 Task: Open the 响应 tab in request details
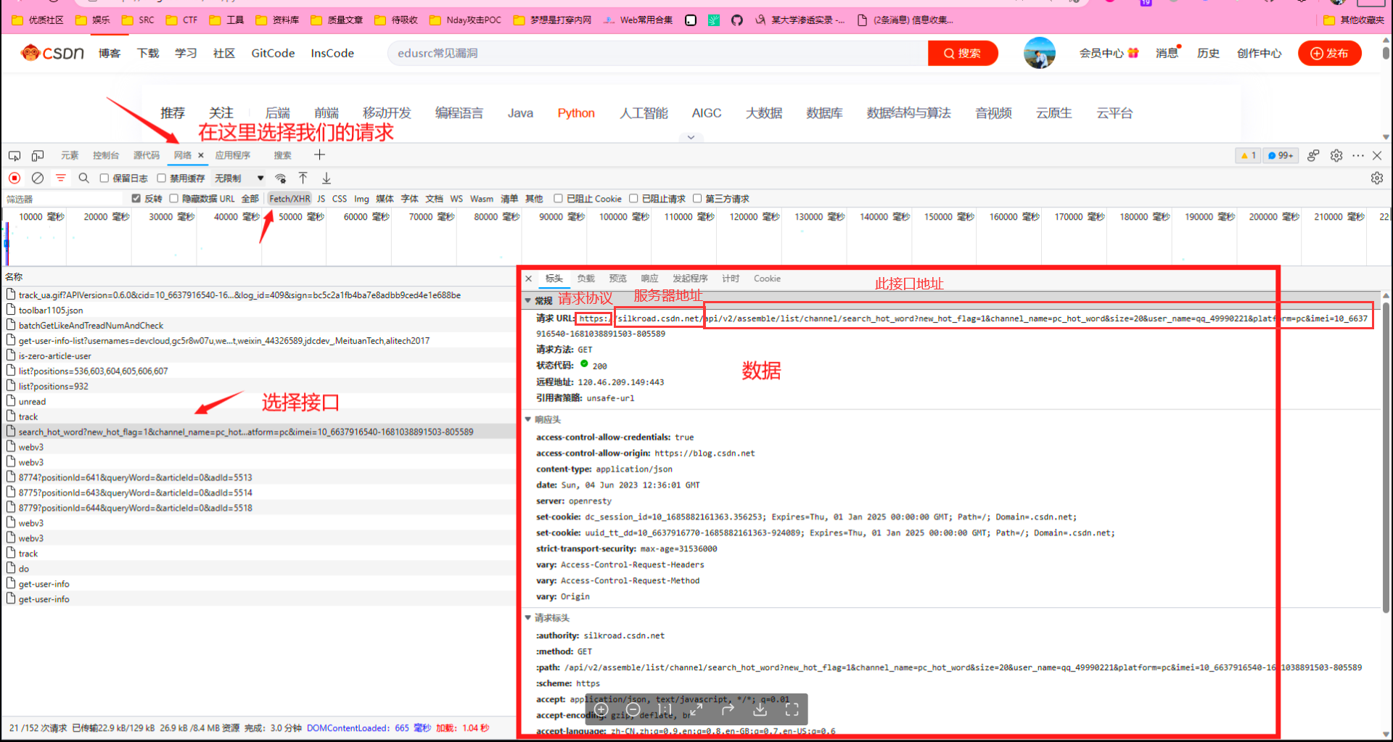tap(649, 279)
